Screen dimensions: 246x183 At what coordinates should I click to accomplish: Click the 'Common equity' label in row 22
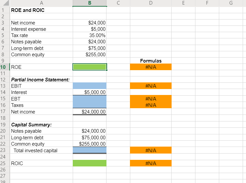click(x=28, y=144)
